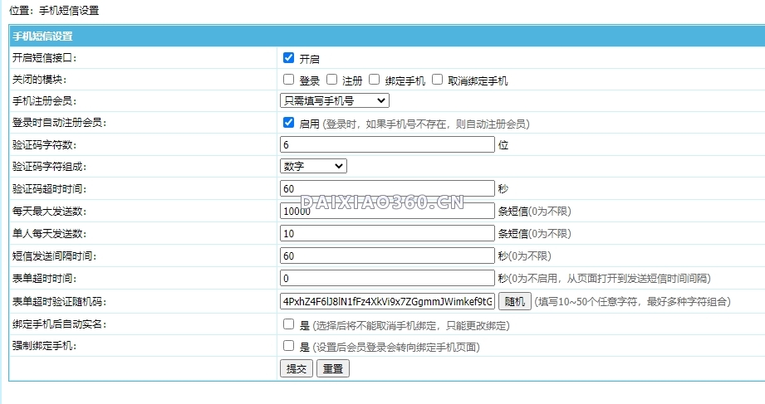Click the 表单超时验证随机码 text field
Screen dimensions: 765x404
(387, 301)
